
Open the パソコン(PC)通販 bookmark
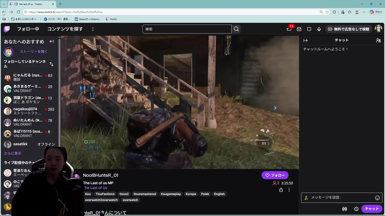click(x=57, y=19)
